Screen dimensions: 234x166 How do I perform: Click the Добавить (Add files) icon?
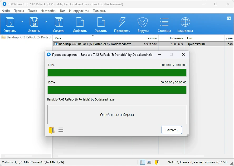[x=80, y=22]
